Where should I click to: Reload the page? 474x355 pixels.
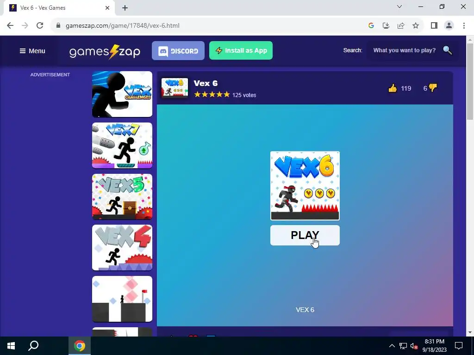pyautogui.click(x=40, y=26)
